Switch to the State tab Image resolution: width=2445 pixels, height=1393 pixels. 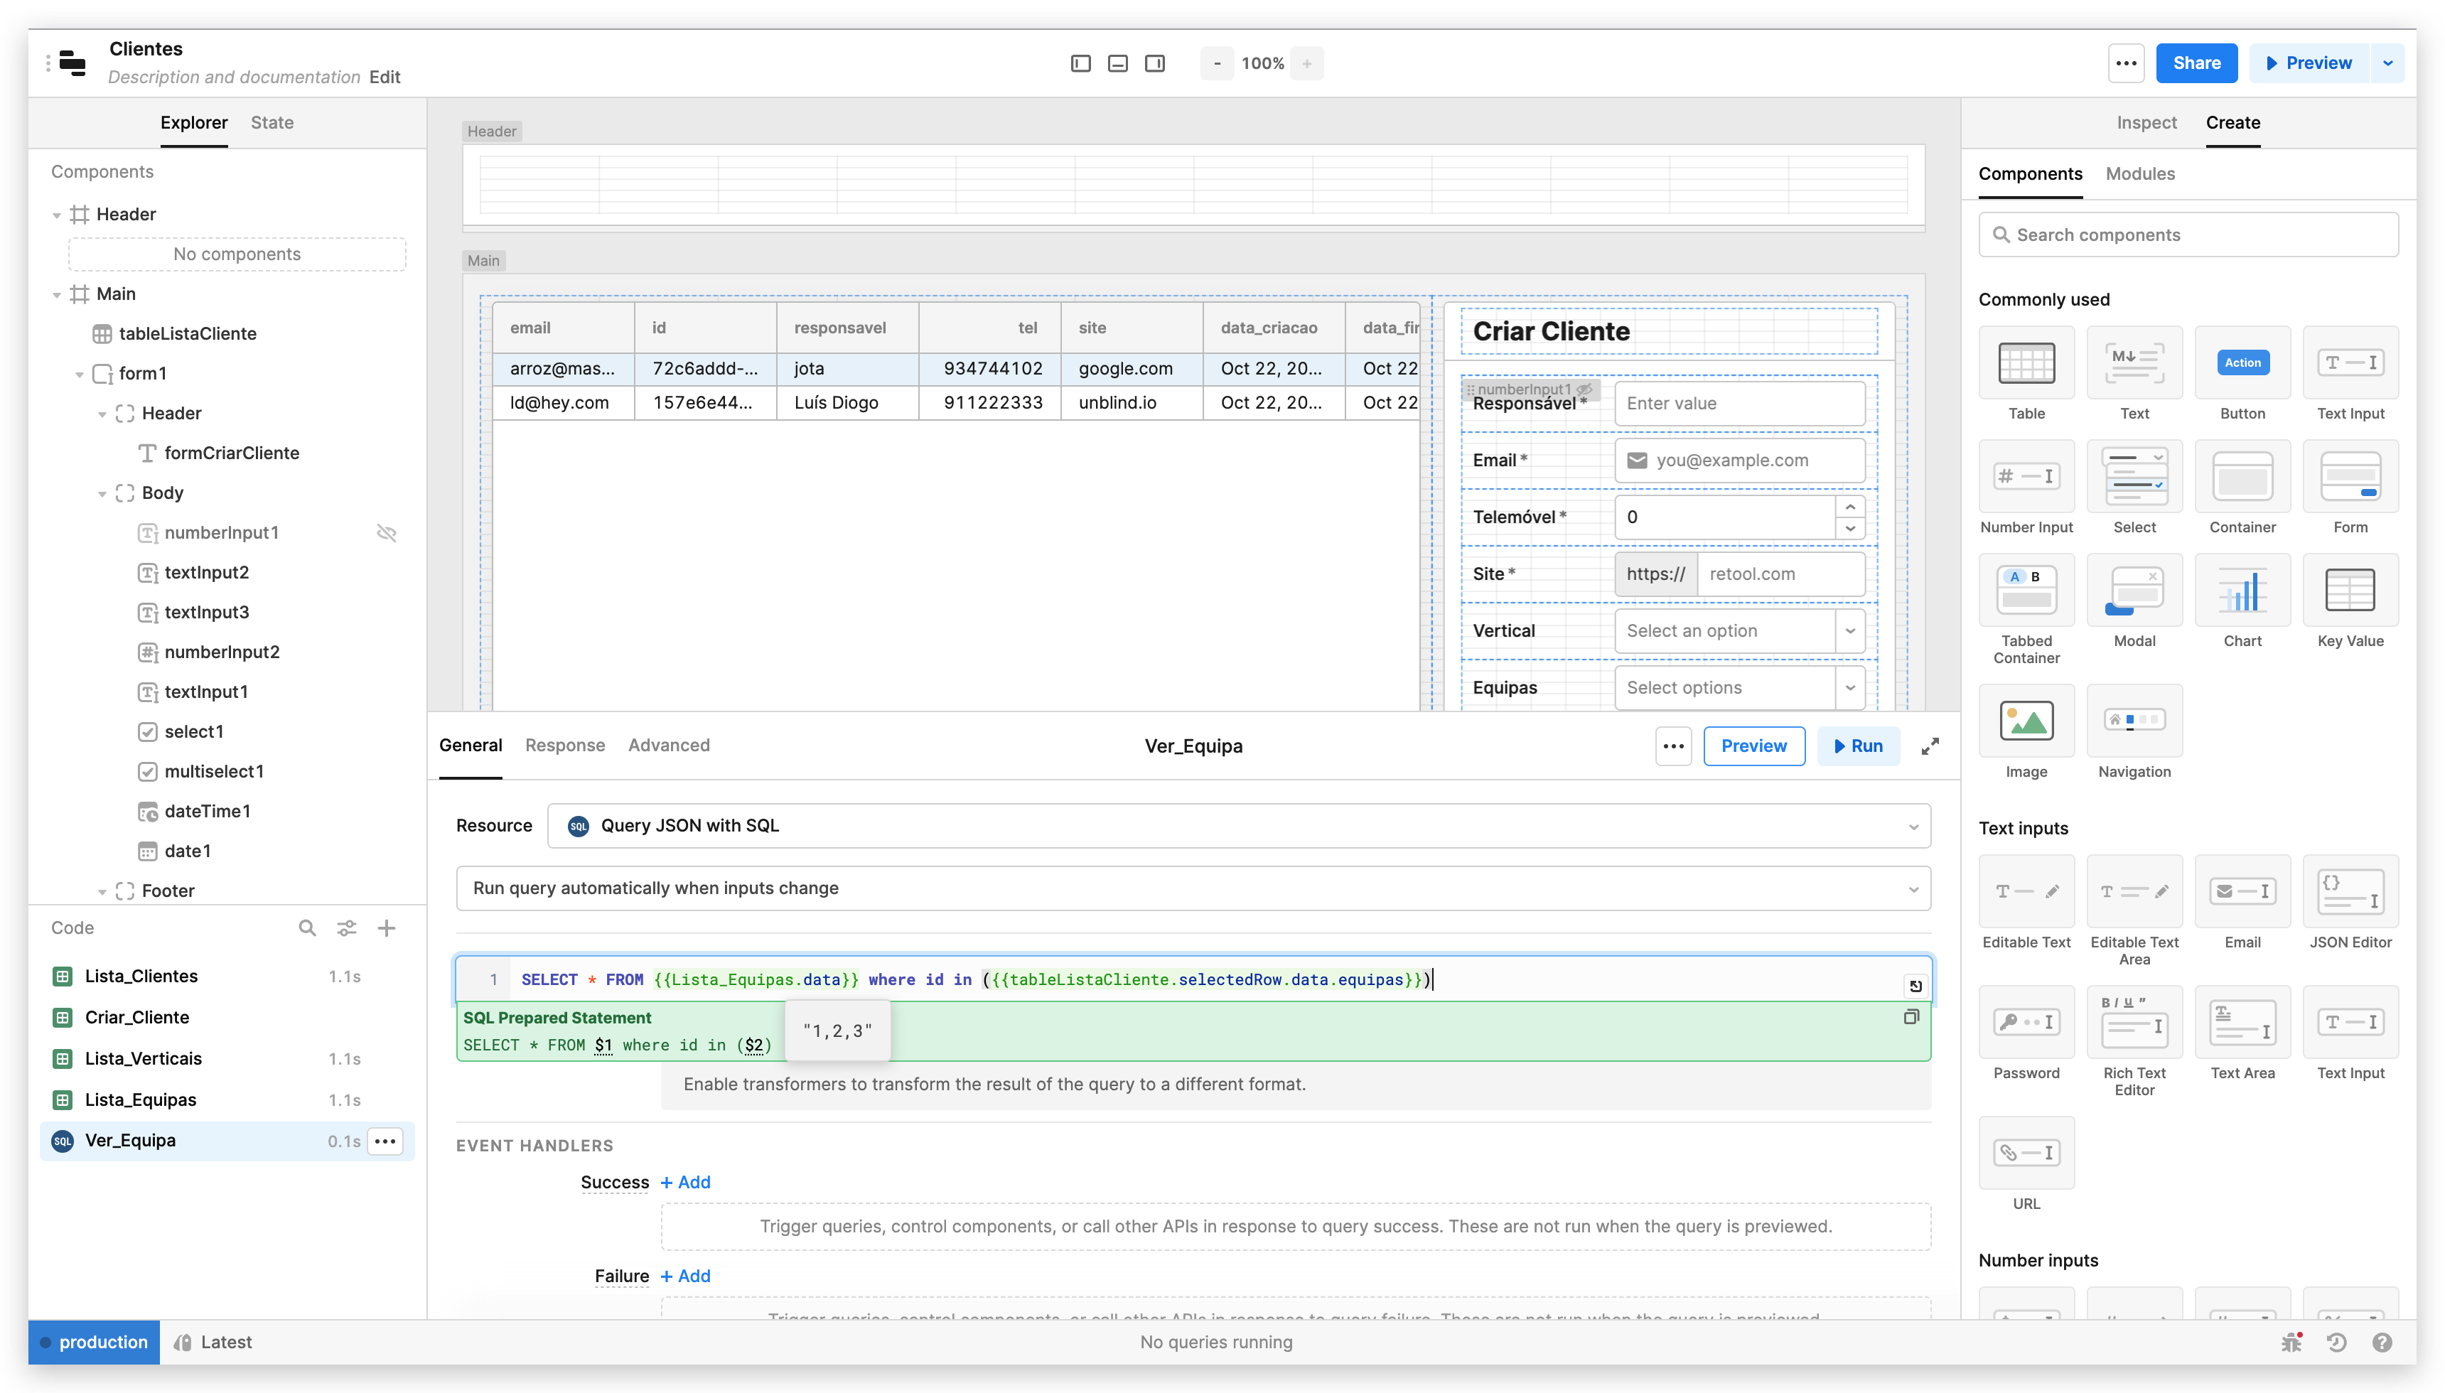272,122
